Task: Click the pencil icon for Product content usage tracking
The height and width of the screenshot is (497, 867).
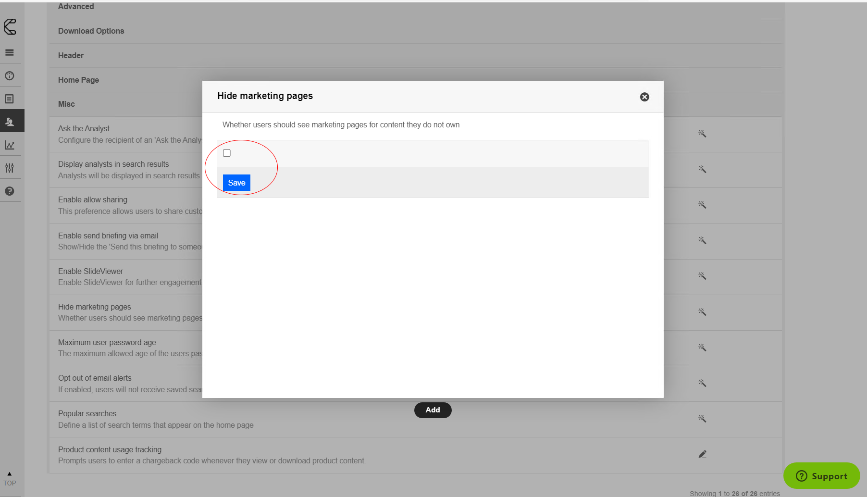Action: [x=702, y=454]
